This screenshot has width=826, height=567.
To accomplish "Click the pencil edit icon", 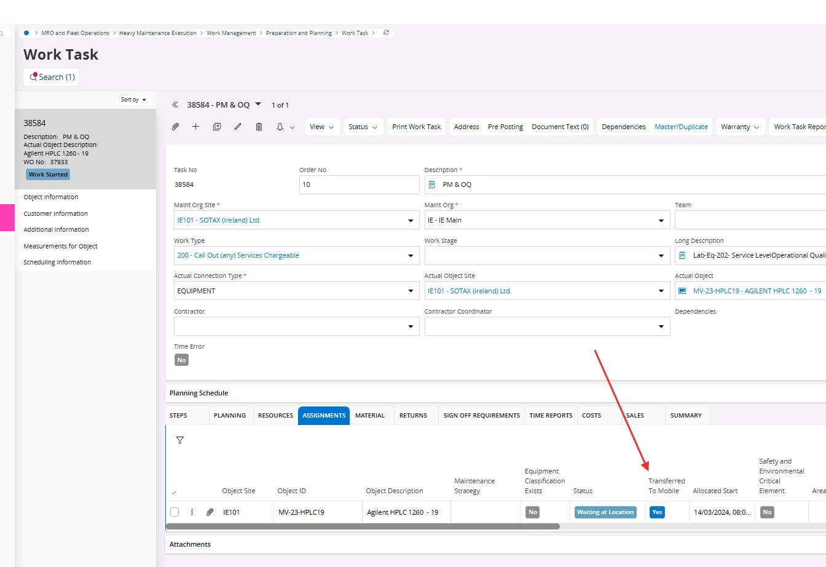I will (238, 127).
